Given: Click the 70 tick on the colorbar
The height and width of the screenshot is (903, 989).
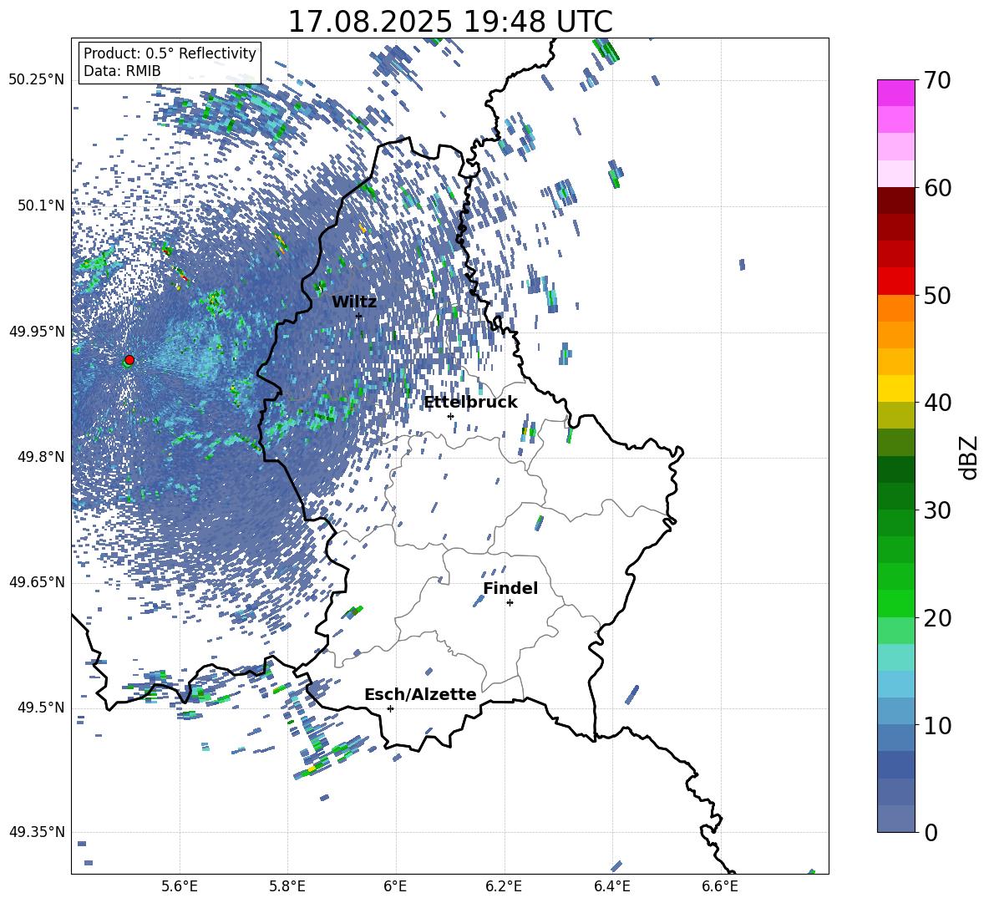Looking at the screenshot, I should [x=937, y=80].
